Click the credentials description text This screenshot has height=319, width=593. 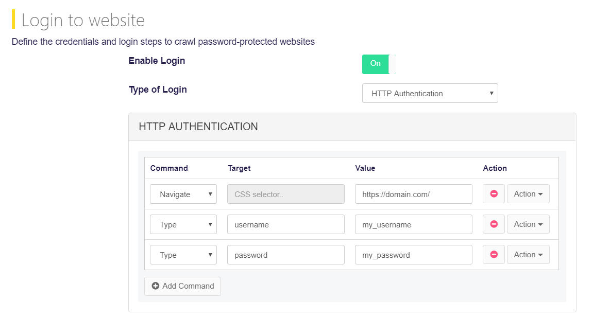coord(163,42)
